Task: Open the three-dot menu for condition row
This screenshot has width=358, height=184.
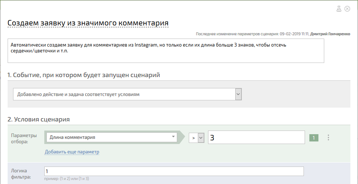Action: [328, 137]
